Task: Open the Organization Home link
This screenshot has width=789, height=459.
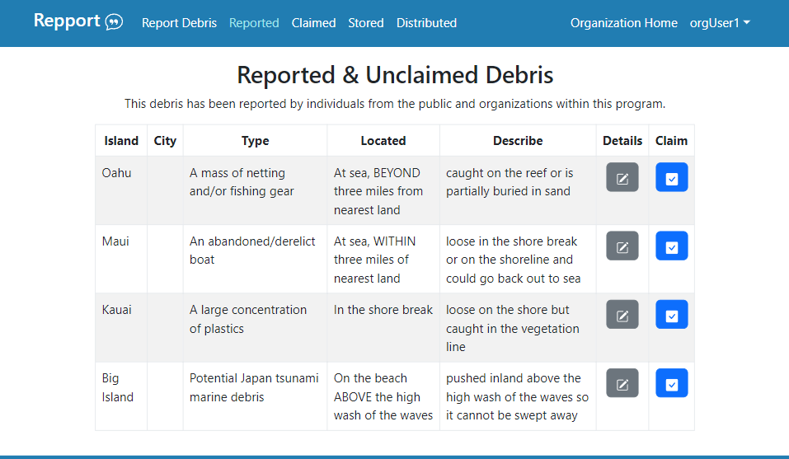Action: coord(623,23)
